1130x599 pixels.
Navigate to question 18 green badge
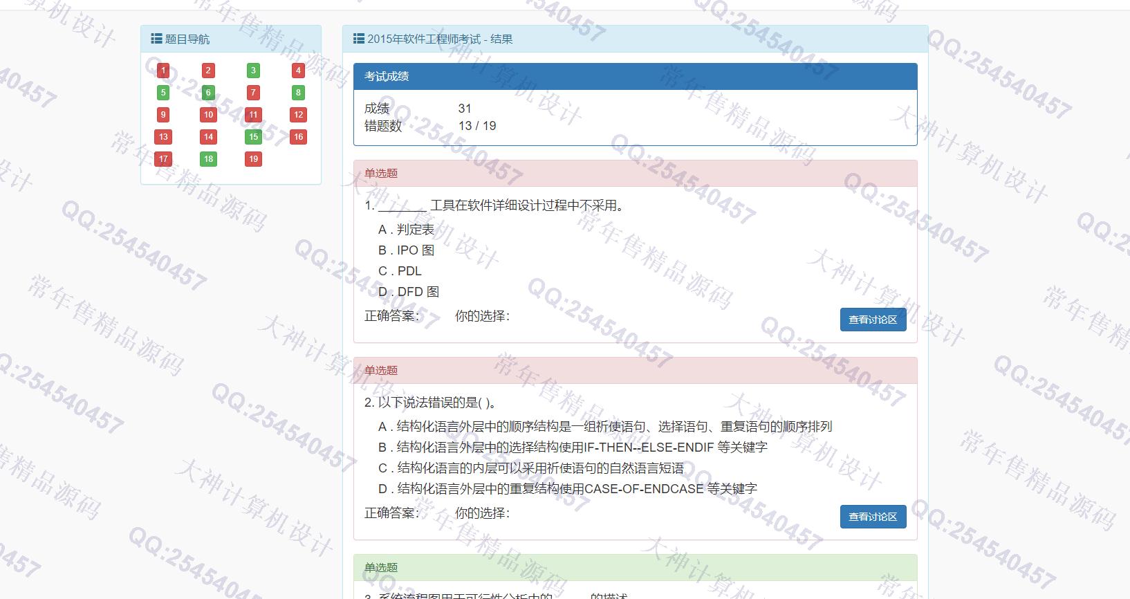point(208,159)
